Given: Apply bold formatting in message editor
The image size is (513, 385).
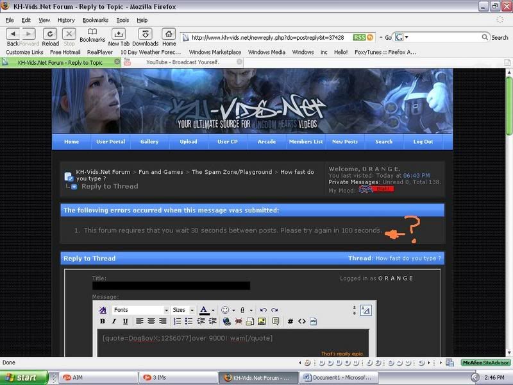Looking at the screenshot, I should pyautogui.click(x=103, y=321).
